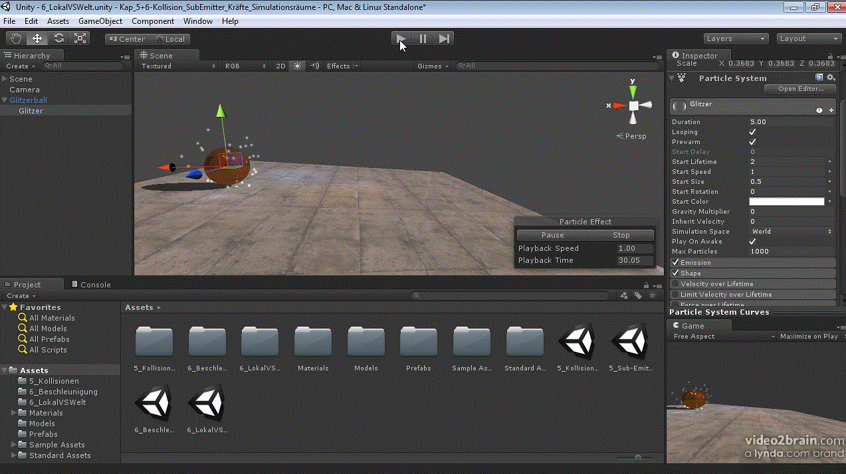Toggle scene audio speaker icon
846x474 pixels.
314,66
